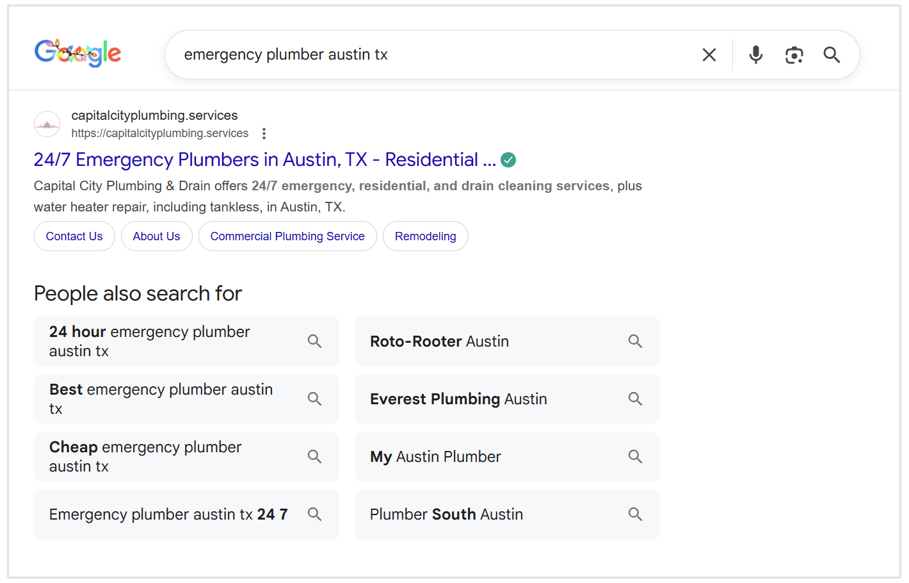This screenshot has width=909, height=583.
Task: Select 'Best emergency plumber austin tx' suggestion
Action: (x=161, y=398)
